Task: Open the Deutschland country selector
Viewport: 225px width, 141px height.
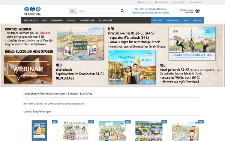Action: pos(161,2)
